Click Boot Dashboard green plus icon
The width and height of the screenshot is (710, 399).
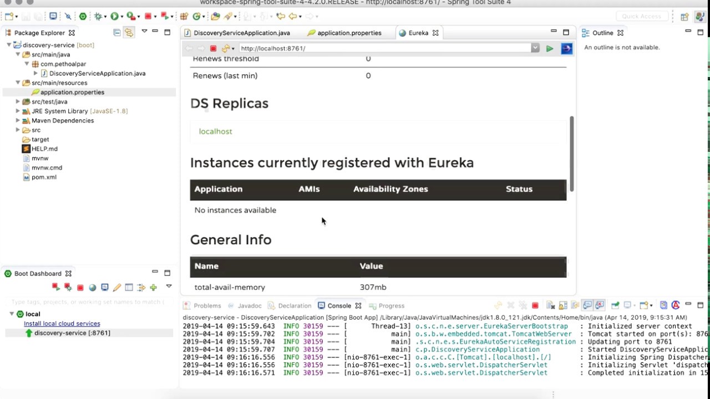click(153, 288)
